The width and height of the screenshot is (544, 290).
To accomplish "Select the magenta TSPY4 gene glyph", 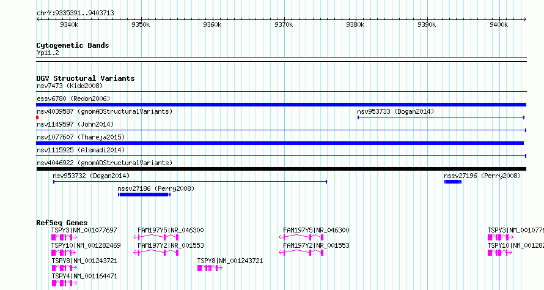I will point(64,283).
